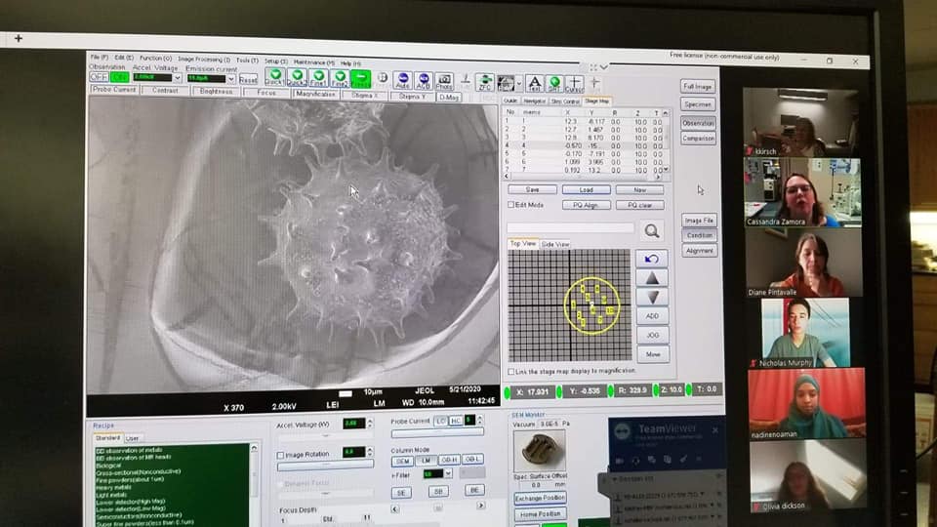This screenshot has width=937, height=527.
Task: Turn Observation OFF
Action: (99, 76)
